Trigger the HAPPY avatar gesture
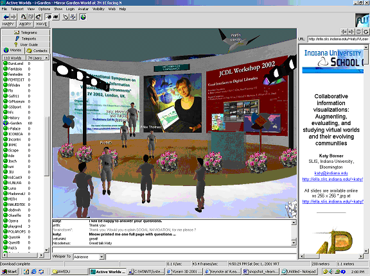Viewport: 370px width, 277px height. pyautogui.click(x=8, y=24)
